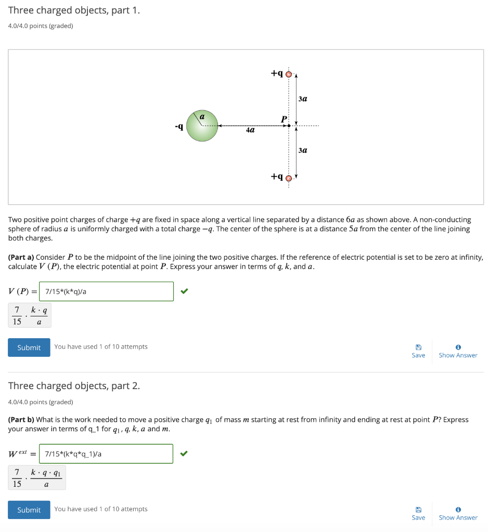Click the info icon above Part b Show Answer
This screenshot has height=532, width=488.
(457, 510)
